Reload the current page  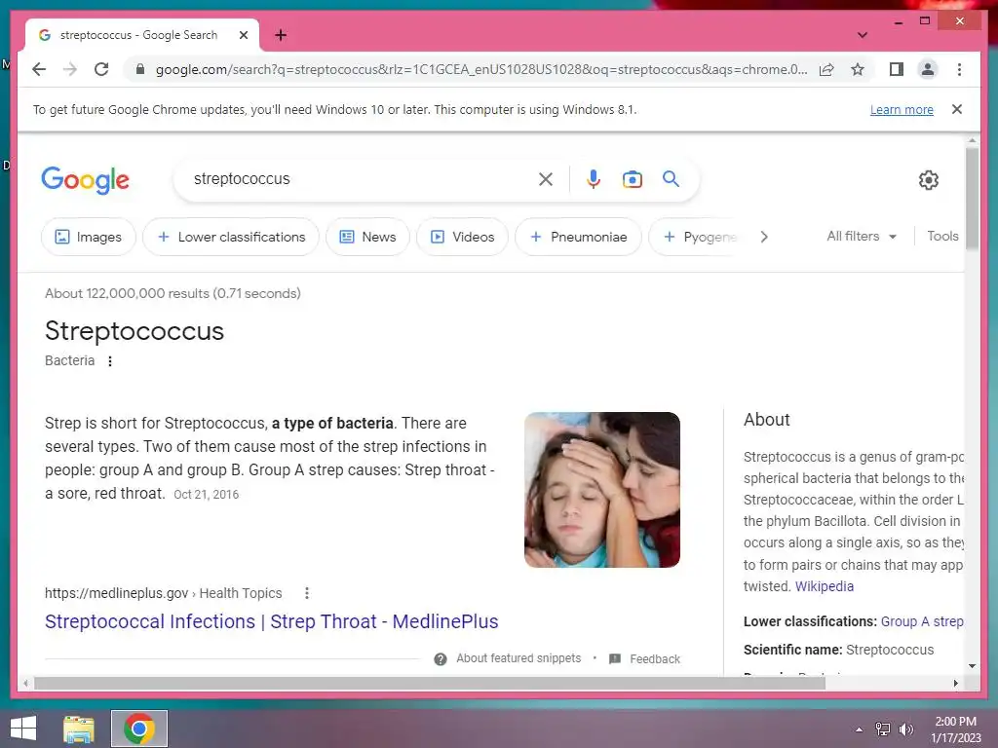(x=101, y=69)
